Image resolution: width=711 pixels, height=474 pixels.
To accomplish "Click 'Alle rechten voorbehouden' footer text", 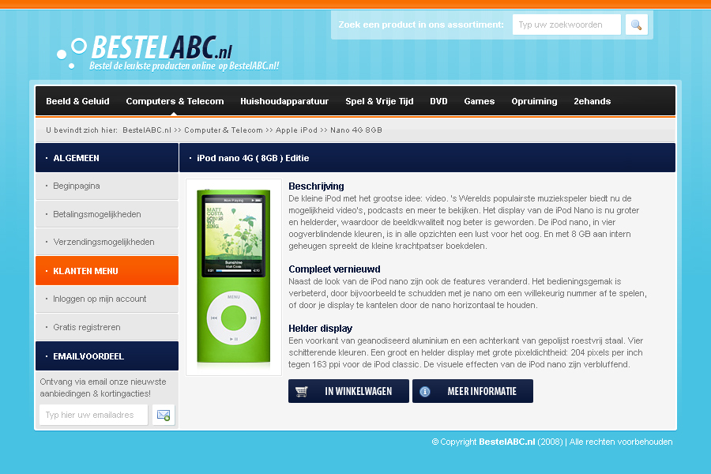I will click(x=621, y=442).
